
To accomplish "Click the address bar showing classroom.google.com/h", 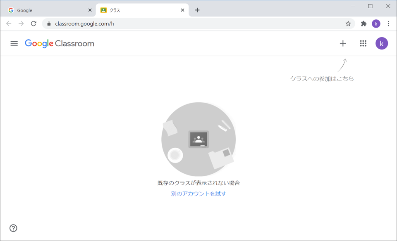I will pyautogui.click(x=198, y=24).
